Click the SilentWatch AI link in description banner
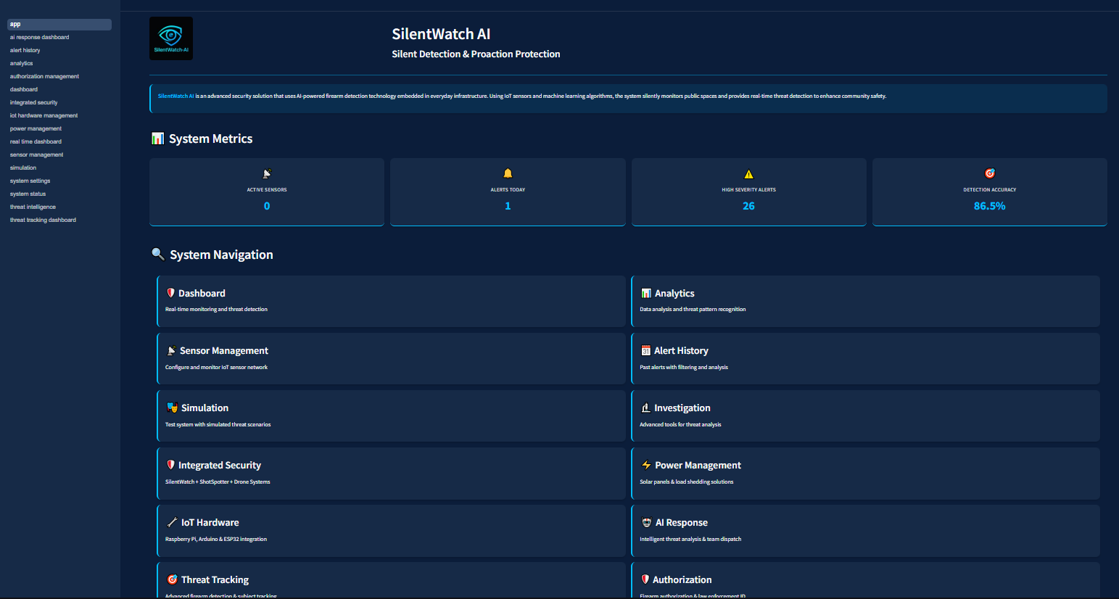Screen dimensions: 1119x599 pyautogui.click(x=176, y=96)
